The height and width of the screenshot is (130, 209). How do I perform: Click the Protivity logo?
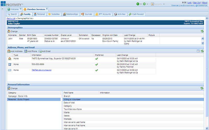coord(12,4)
